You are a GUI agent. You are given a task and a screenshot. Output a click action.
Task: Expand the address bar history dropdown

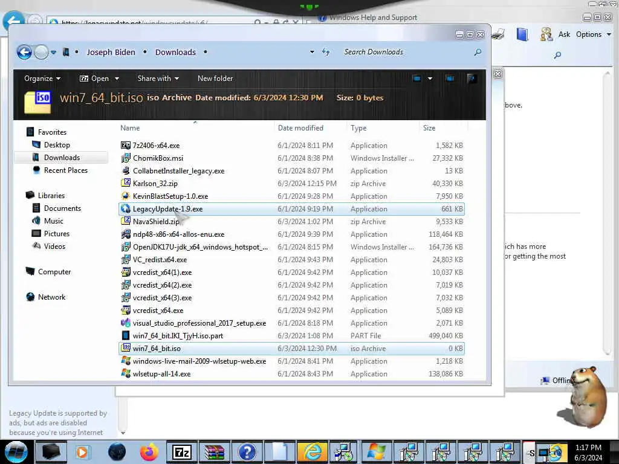312,52
